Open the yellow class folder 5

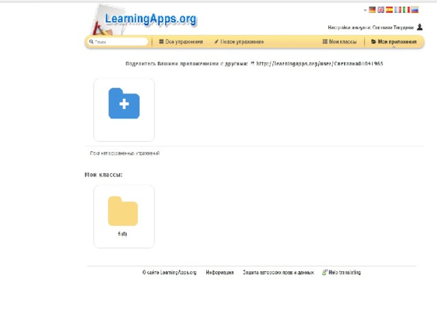point(123,212)
